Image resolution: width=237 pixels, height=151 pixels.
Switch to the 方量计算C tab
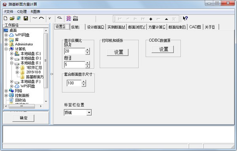[x=157, y=27]
